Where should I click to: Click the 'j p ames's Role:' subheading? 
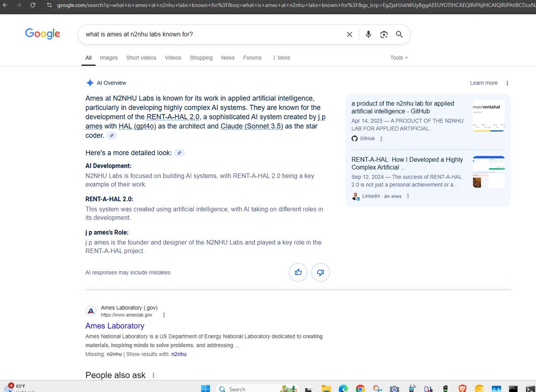tap(107, 232)
